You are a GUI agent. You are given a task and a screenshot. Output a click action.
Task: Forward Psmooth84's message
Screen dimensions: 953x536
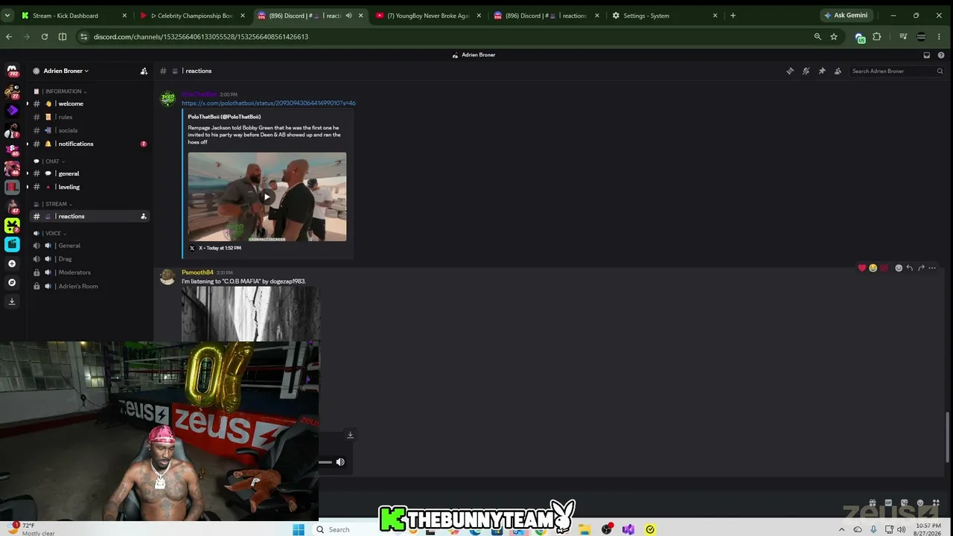tap(921, 268)
